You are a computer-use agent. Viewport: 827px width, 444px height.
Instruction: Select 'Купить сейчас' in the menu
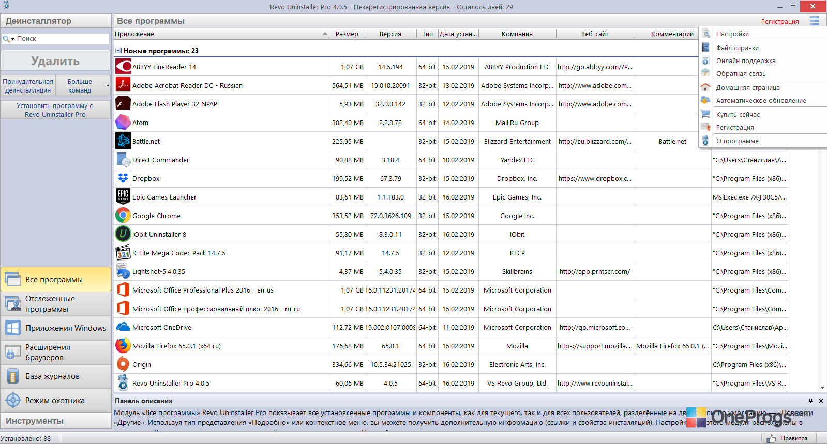click(763, 114)
